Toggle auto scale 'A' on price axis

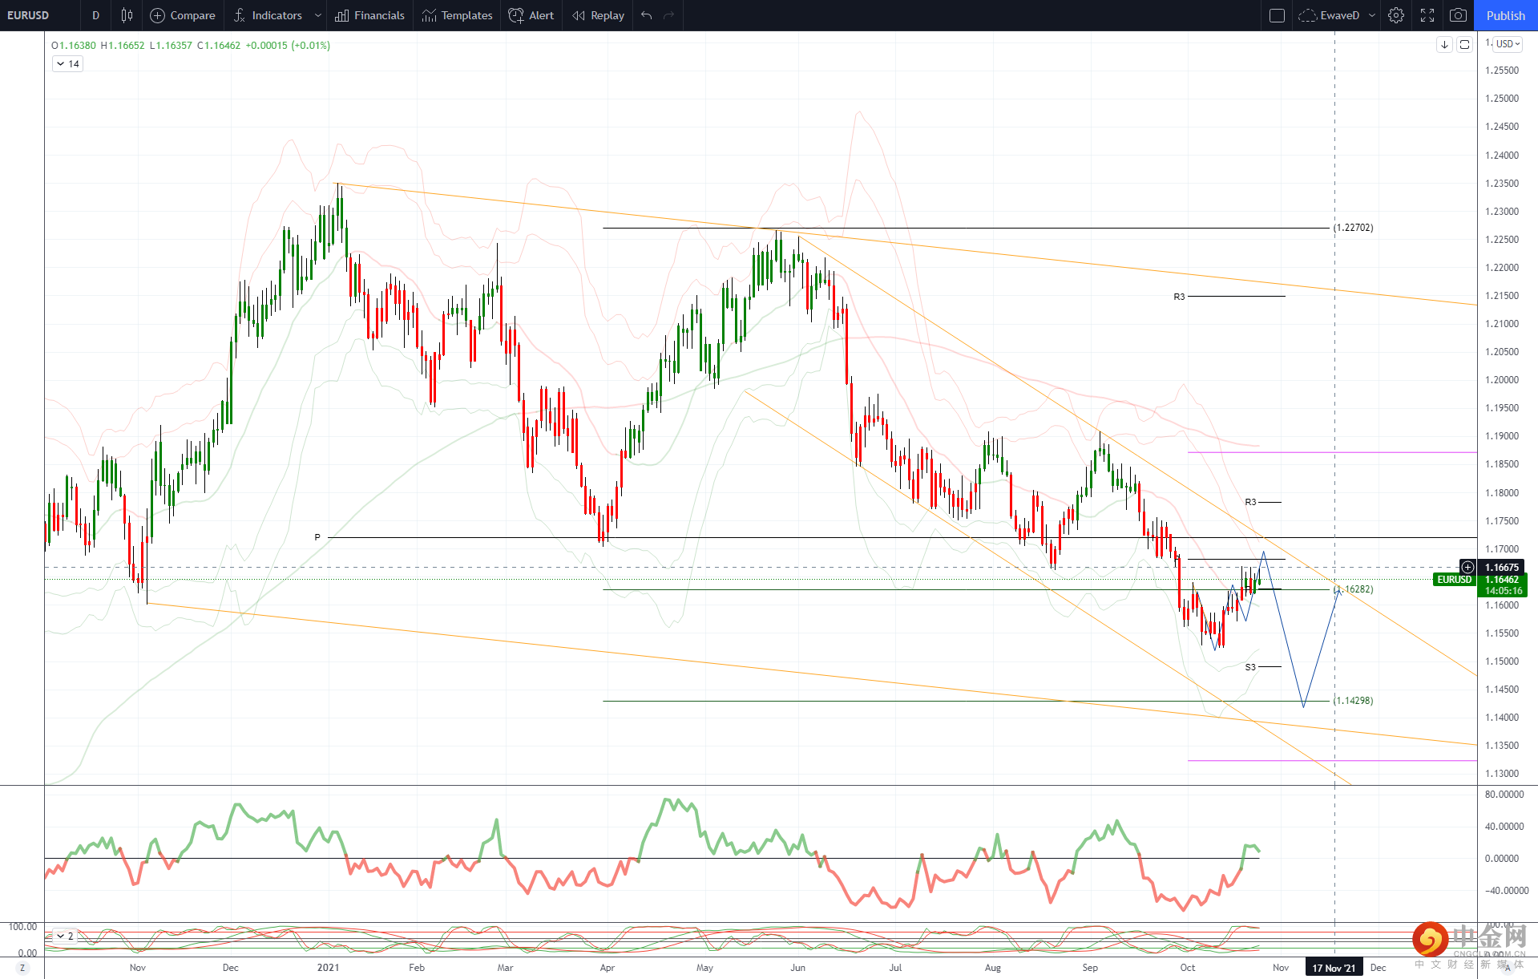(1508, 968)
